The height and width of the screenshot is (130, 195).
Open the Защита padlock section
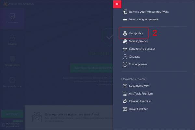click(x=12, y=40)
